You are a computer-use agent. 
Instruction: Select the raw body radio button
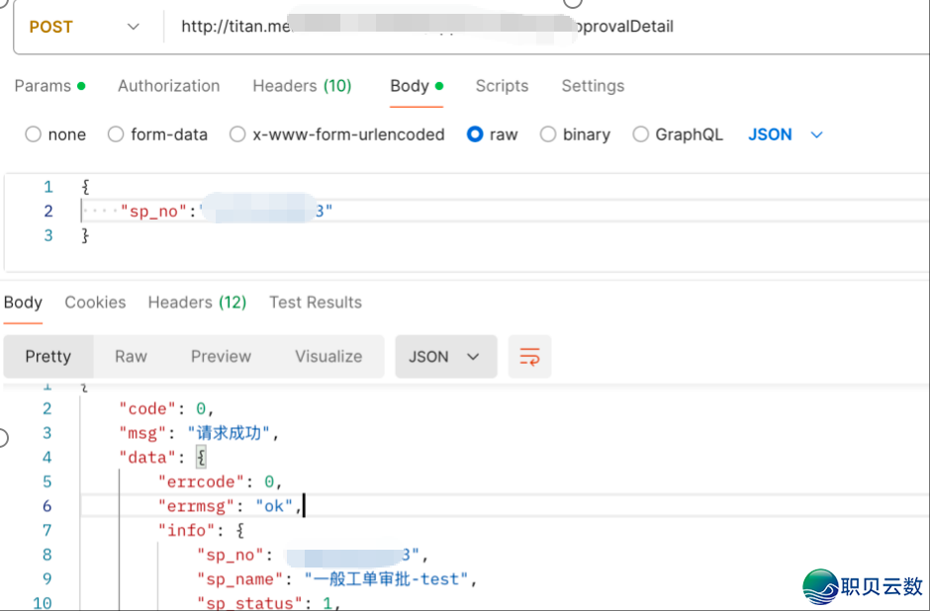pos(475,134)
